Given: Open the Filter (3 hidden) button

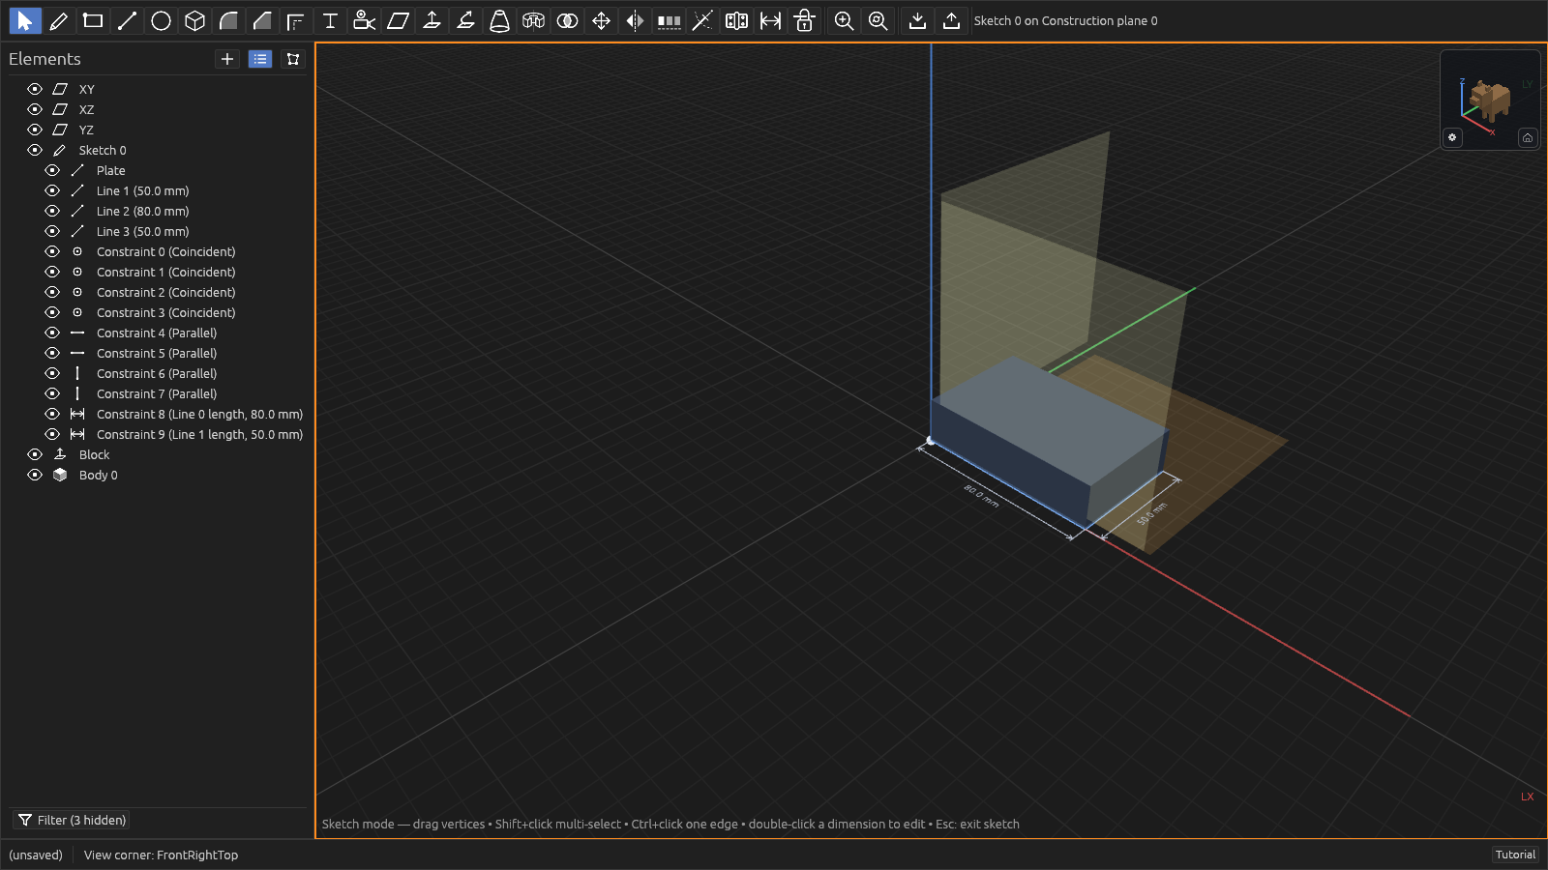Looking at the screenshot, I should coord(73,820).
